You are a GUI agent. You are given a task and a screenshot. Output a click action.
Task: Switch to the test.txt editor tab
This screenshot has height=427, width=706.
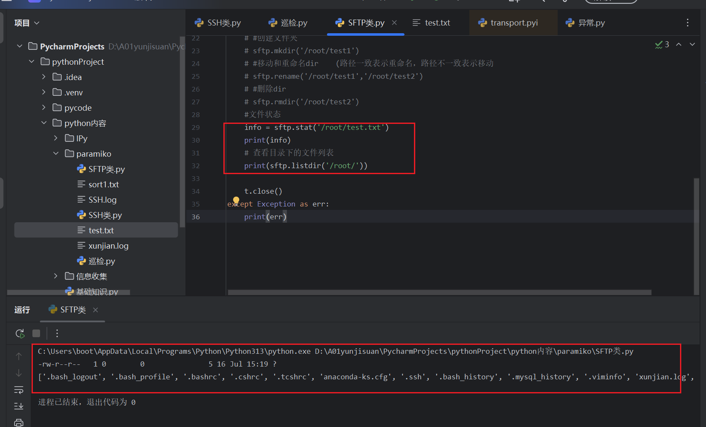point(437,23)
